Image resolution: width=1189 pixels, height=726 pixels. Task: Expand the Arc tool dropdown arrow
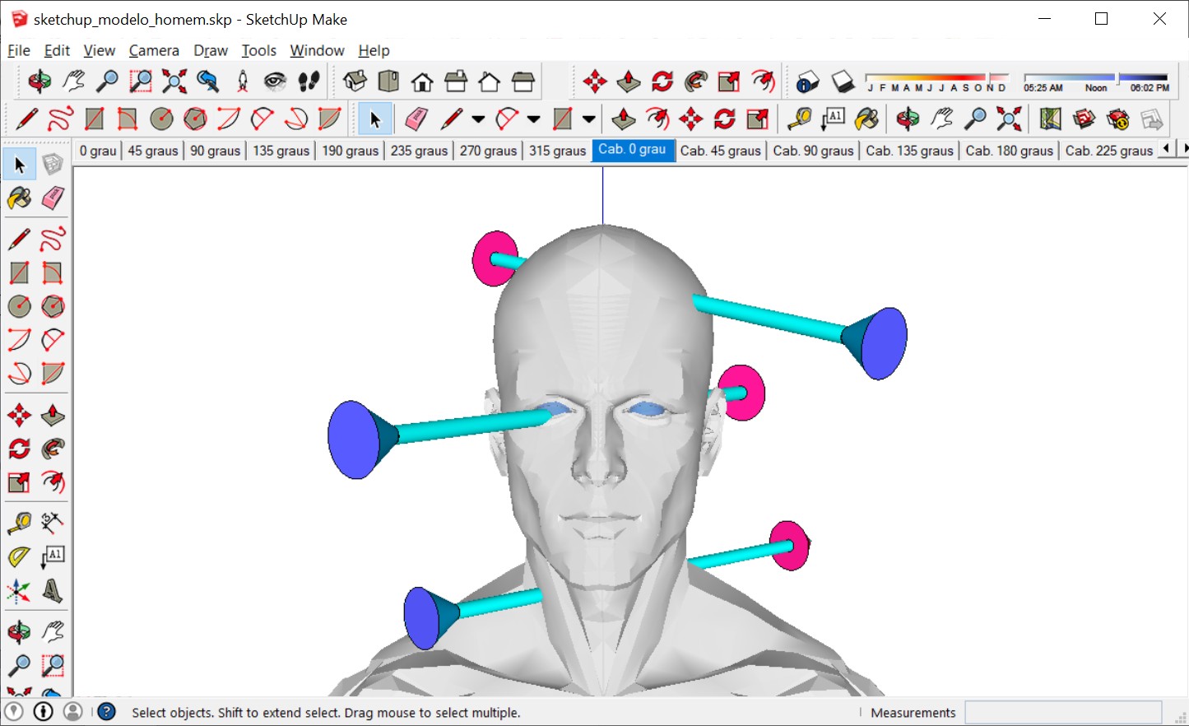[533, 119]
